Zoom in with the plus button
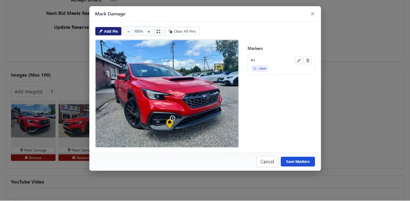 click(149, 32)
